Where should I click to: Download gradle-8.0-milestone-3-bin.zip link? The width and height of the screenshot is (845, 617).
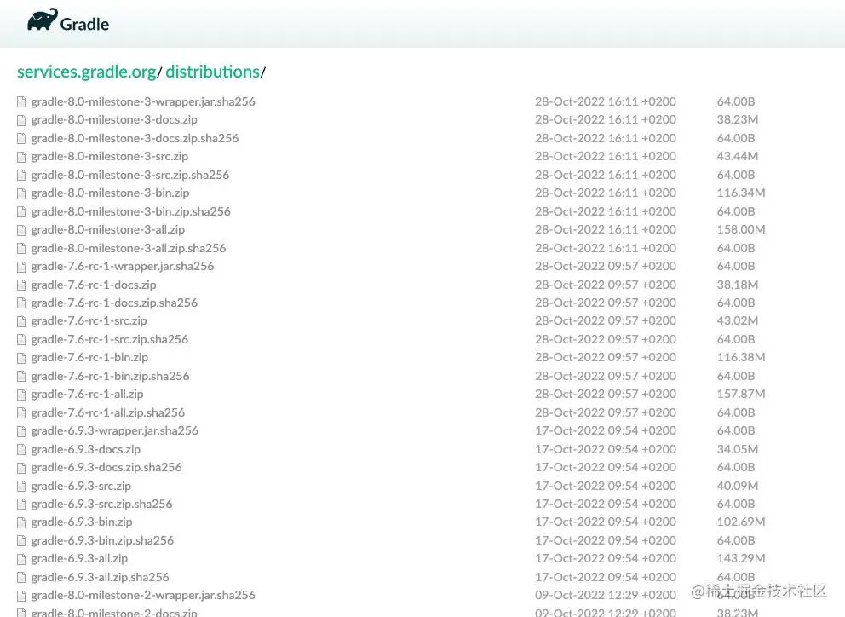point(110,193)
